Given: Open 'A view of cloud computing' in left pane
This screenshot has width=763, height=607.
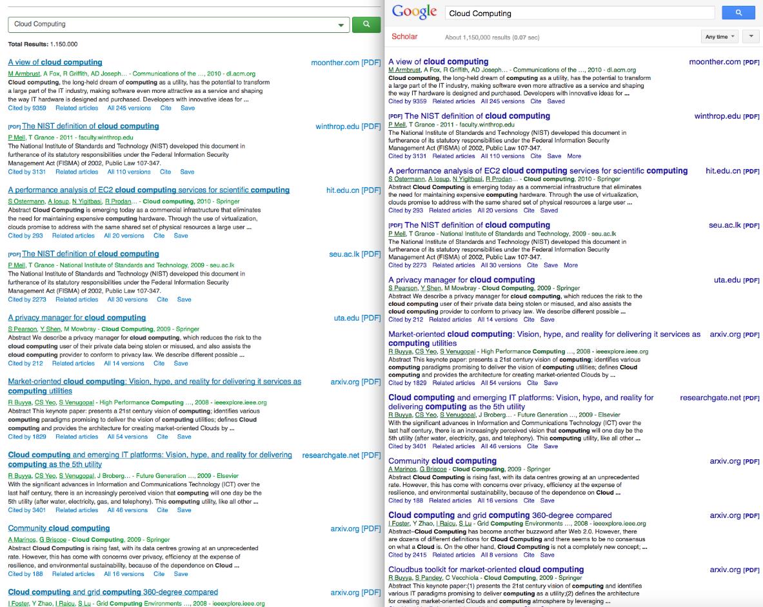Looking at the screenshot, I should tap(55, 63).
